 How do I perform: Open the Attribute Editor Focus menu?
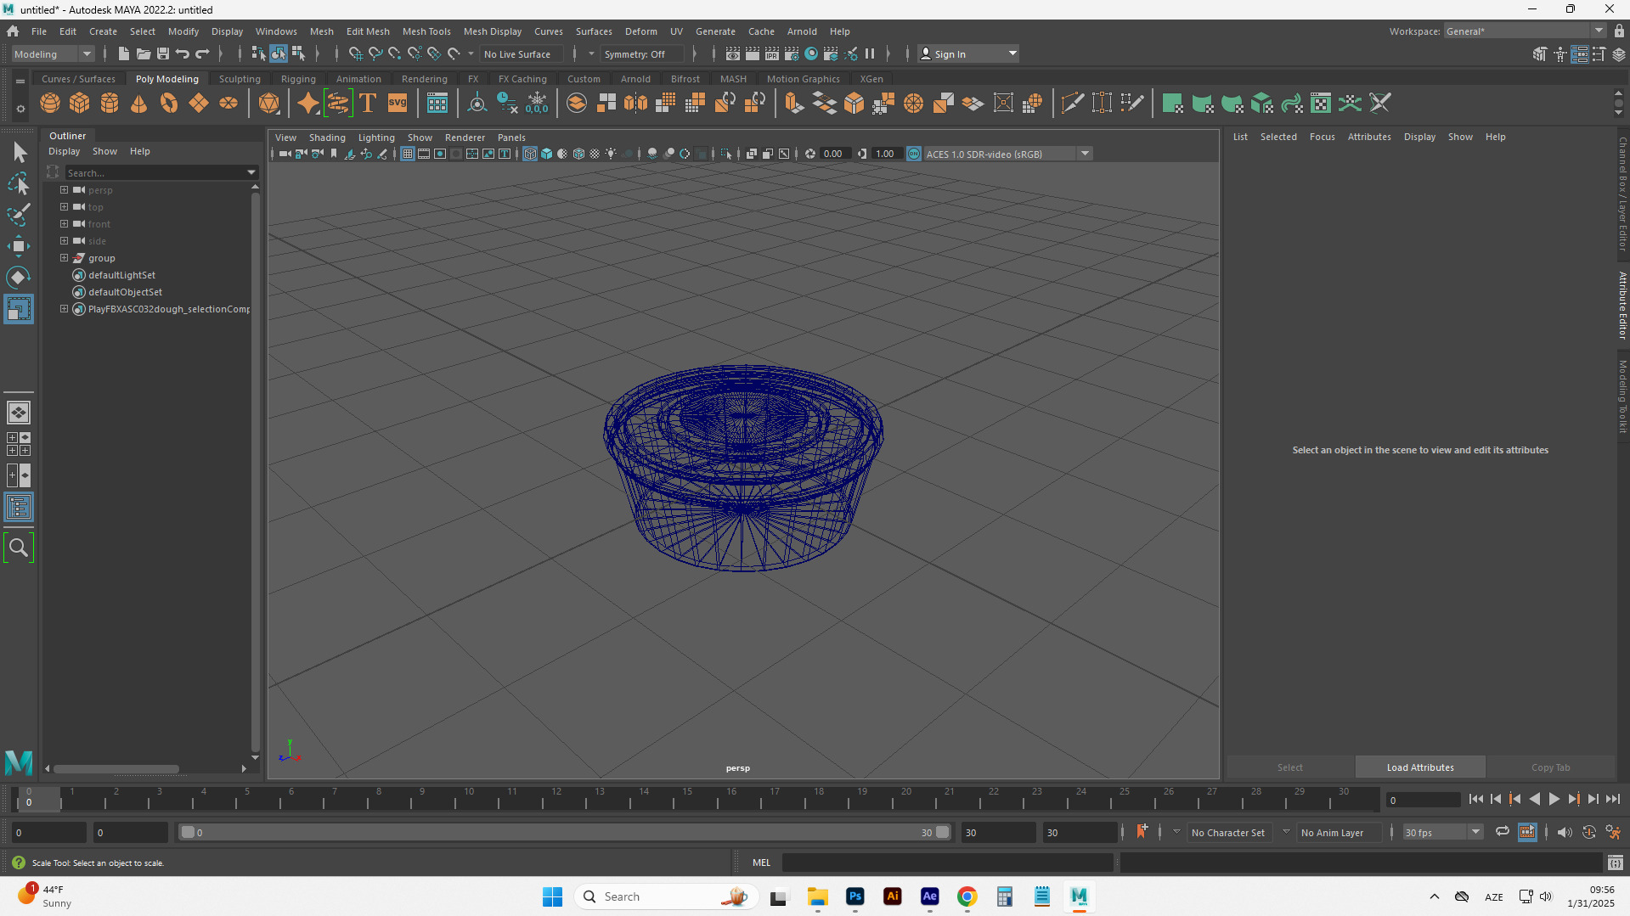pos(1322,136)
